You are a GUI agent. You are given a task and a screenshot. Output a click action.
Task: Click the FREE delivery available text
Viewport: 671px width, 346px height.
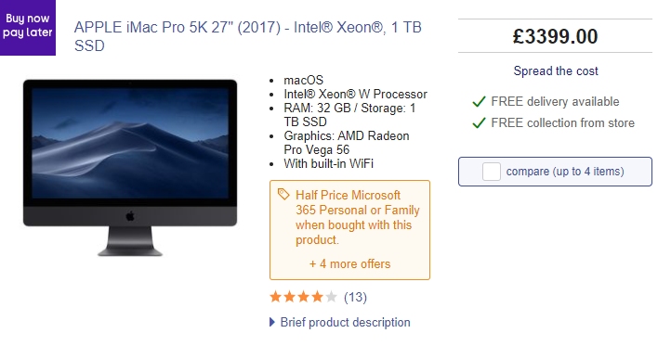click(555, 102)
